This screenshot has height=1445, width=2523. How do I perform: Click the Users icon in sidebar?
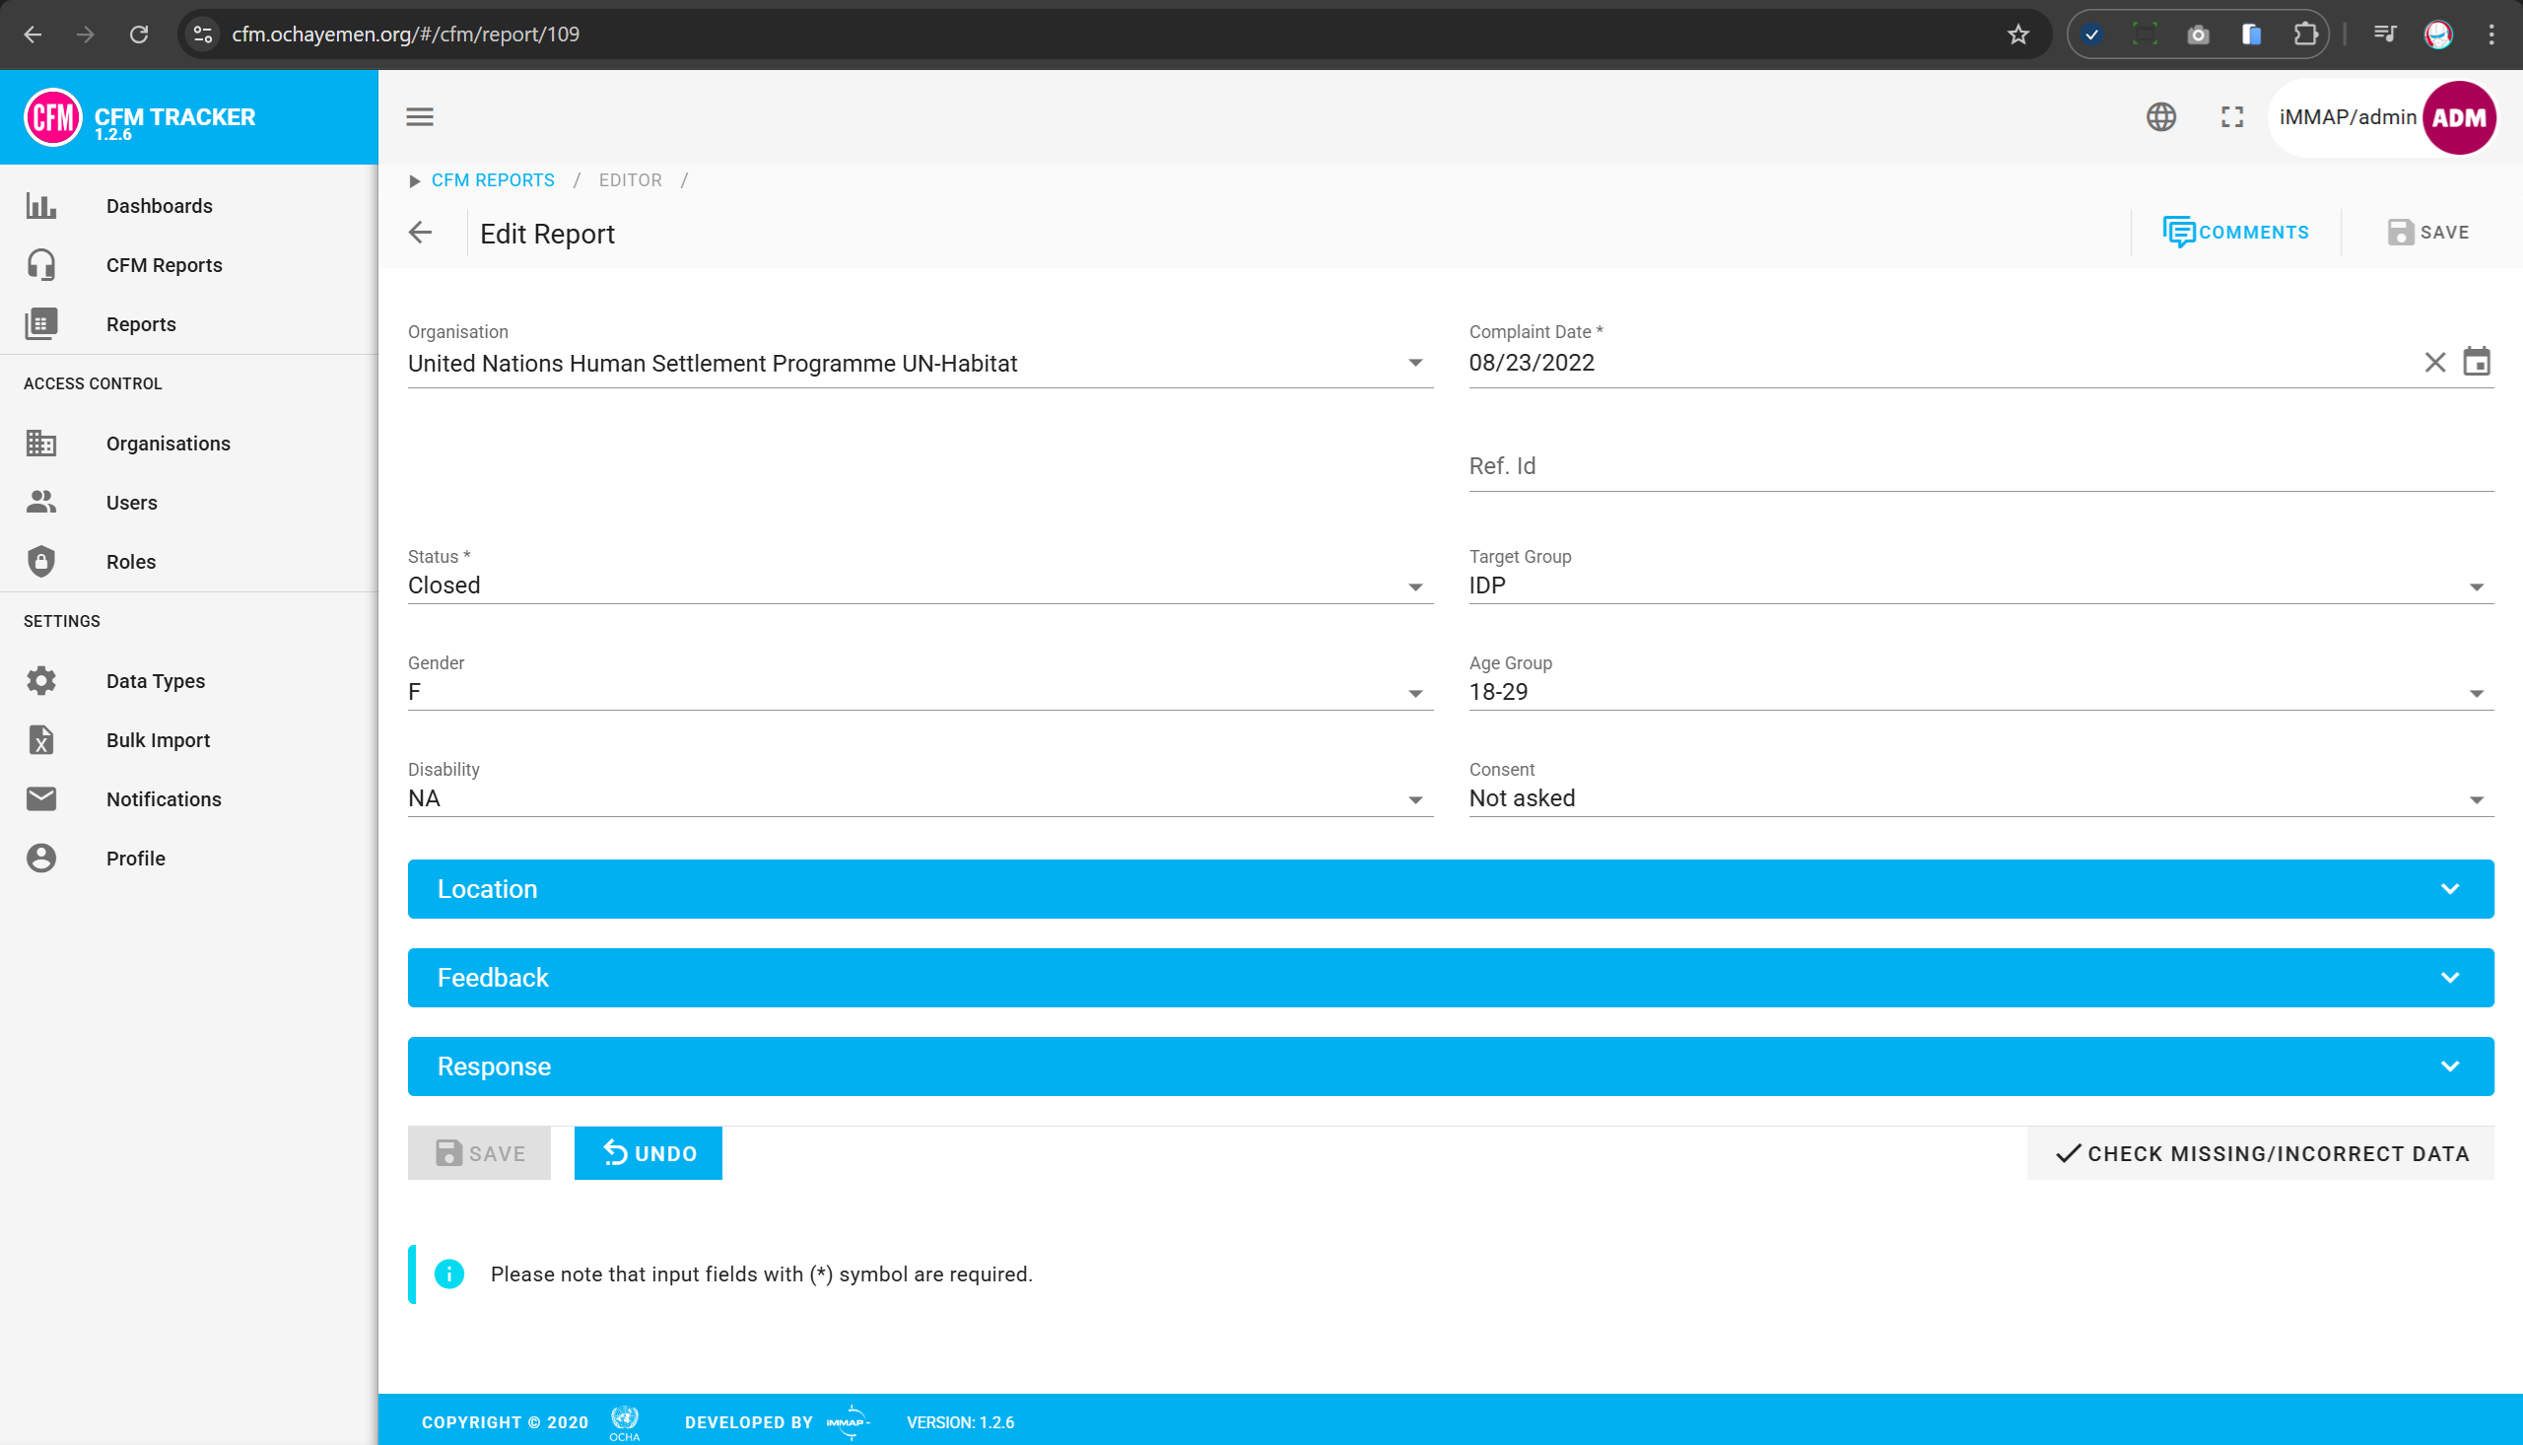[40, 502]
